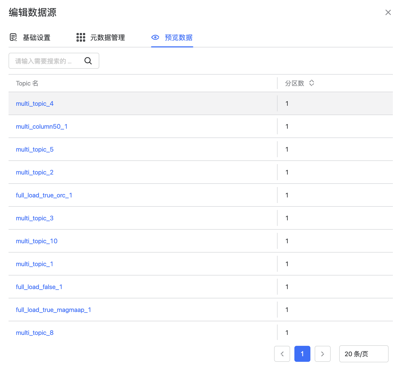Screen dimensions: 395x365
Task: Switch to 元数据管理 tab
Action: pyautogui.click(x=107, y=38)
